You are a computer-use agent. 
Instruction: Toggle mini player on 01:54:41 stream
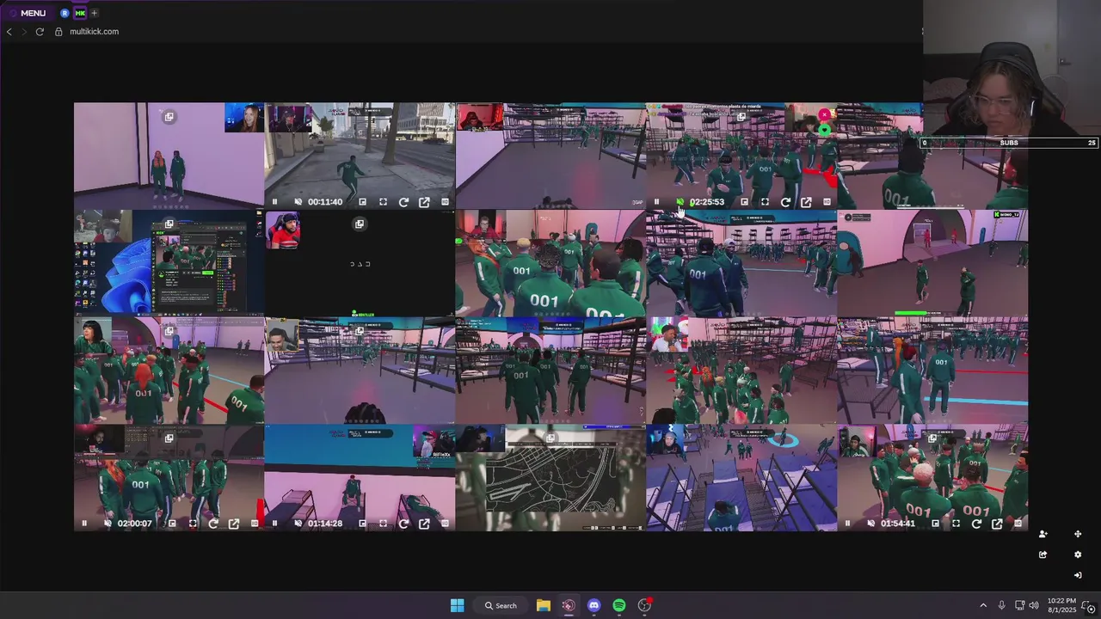coord(935,524)
